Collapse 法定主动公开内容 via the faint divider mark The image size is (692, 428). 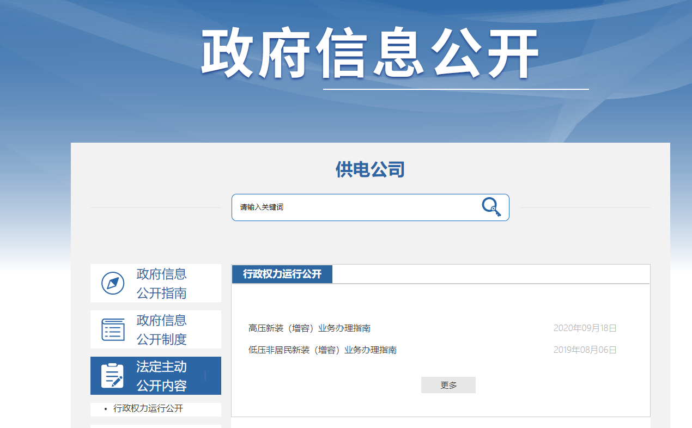205,376
